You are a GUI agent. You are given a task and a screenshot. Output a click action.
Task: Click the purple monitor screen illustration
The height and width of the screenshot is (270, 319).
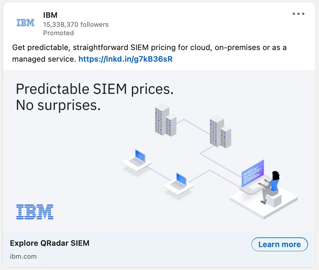253,173
